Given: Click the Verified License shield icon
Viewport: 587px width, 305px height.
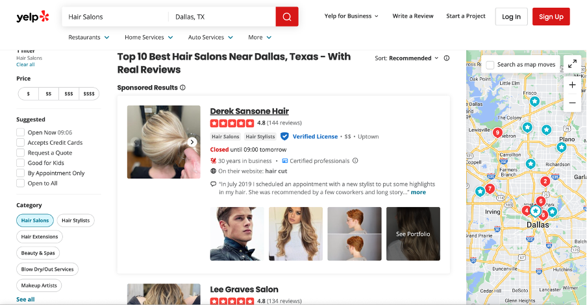Looking at the screenshot, I should tap(284, 136).
